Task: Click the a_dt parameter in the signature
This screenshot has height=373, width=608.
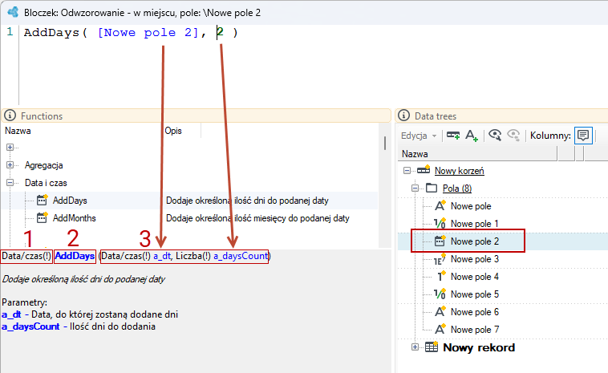Action: pos(162,256)
